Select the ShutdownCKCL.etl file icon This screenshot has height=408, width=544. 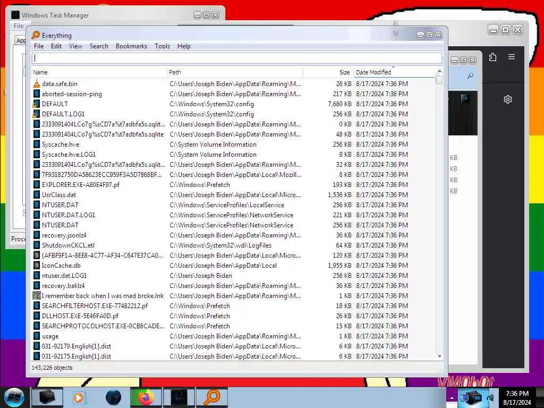[37, 245]
